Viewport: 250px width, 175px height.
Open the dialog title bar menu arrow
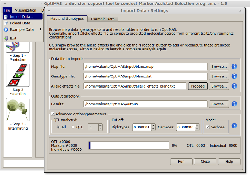pos(49,11)
